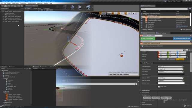Image resolution: width=192 pixels, height=108 pixels.
Task: Open the black Track Color swatch
Action: [171, 74]
